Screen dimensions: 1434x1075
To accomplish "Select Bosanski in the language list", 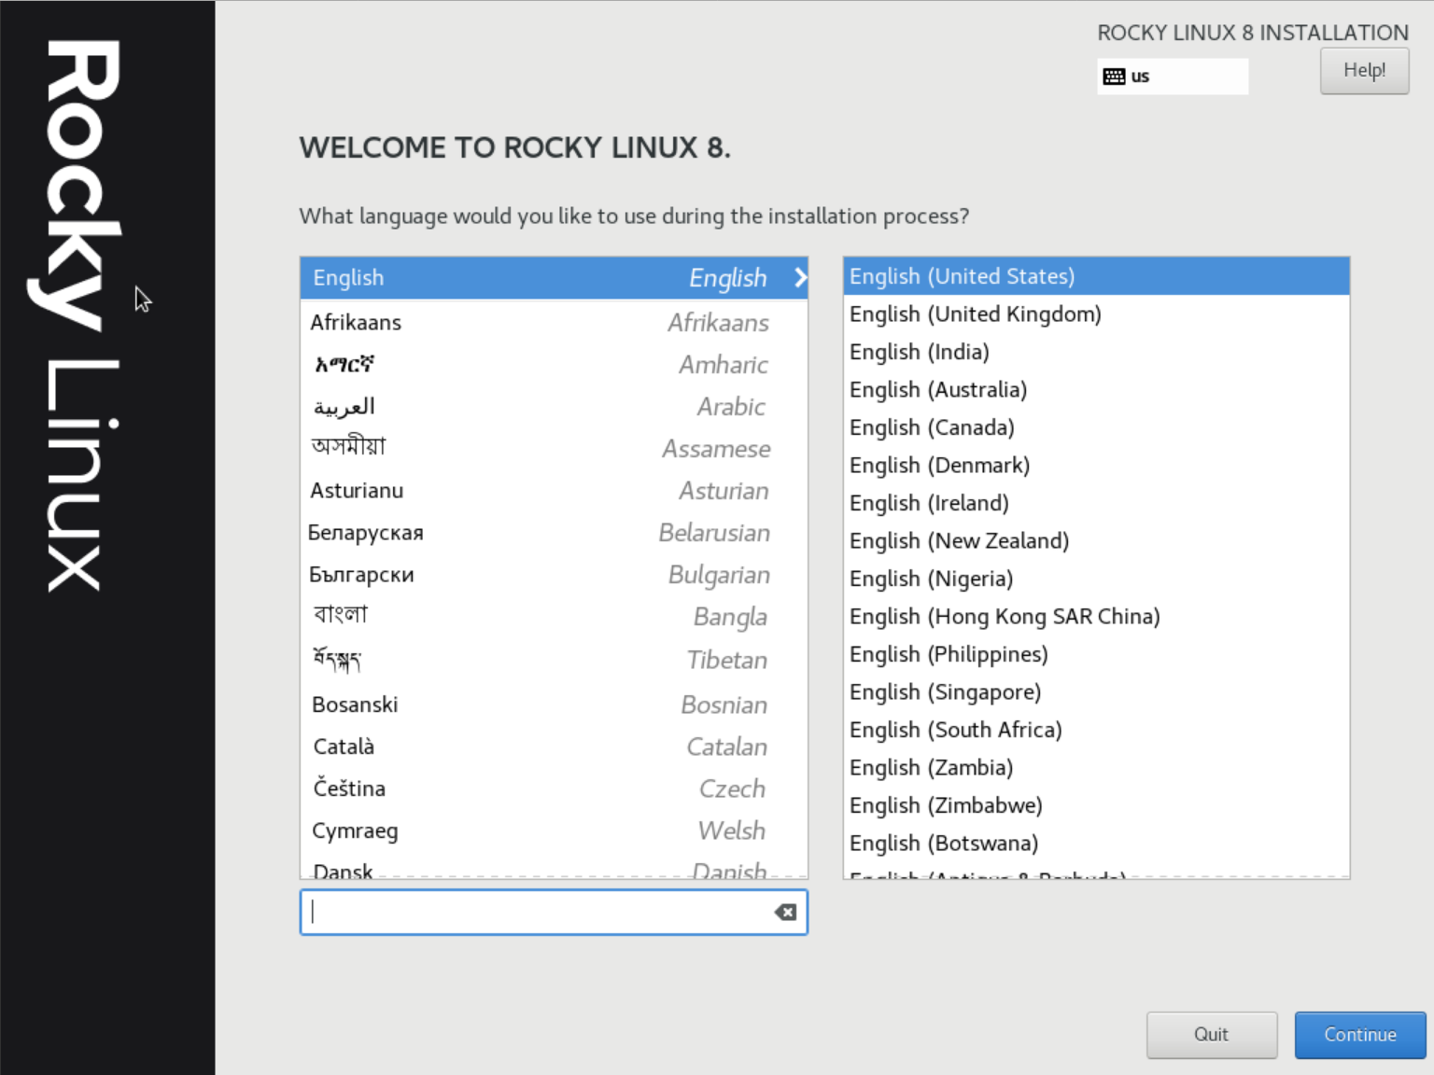I will pyautogui.click(x=554, y=705).
